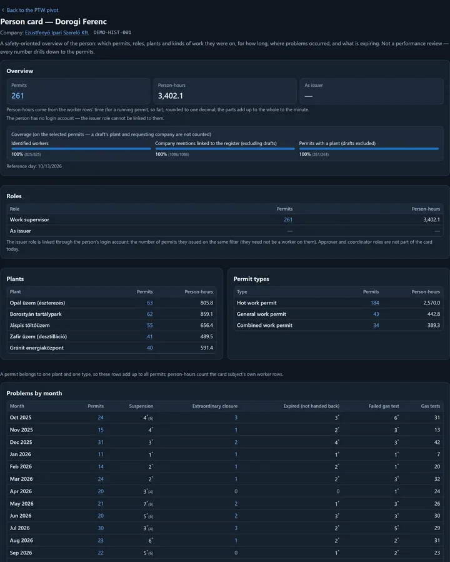The width and height of the screenshot is (450, 562).
Task: Open the 62 permits for Borostyán tartálypark
Action: coord(150,314)
